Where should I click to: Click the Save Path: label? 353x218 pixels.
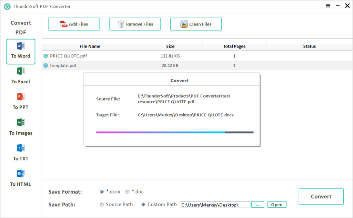(x=62, y=205)
